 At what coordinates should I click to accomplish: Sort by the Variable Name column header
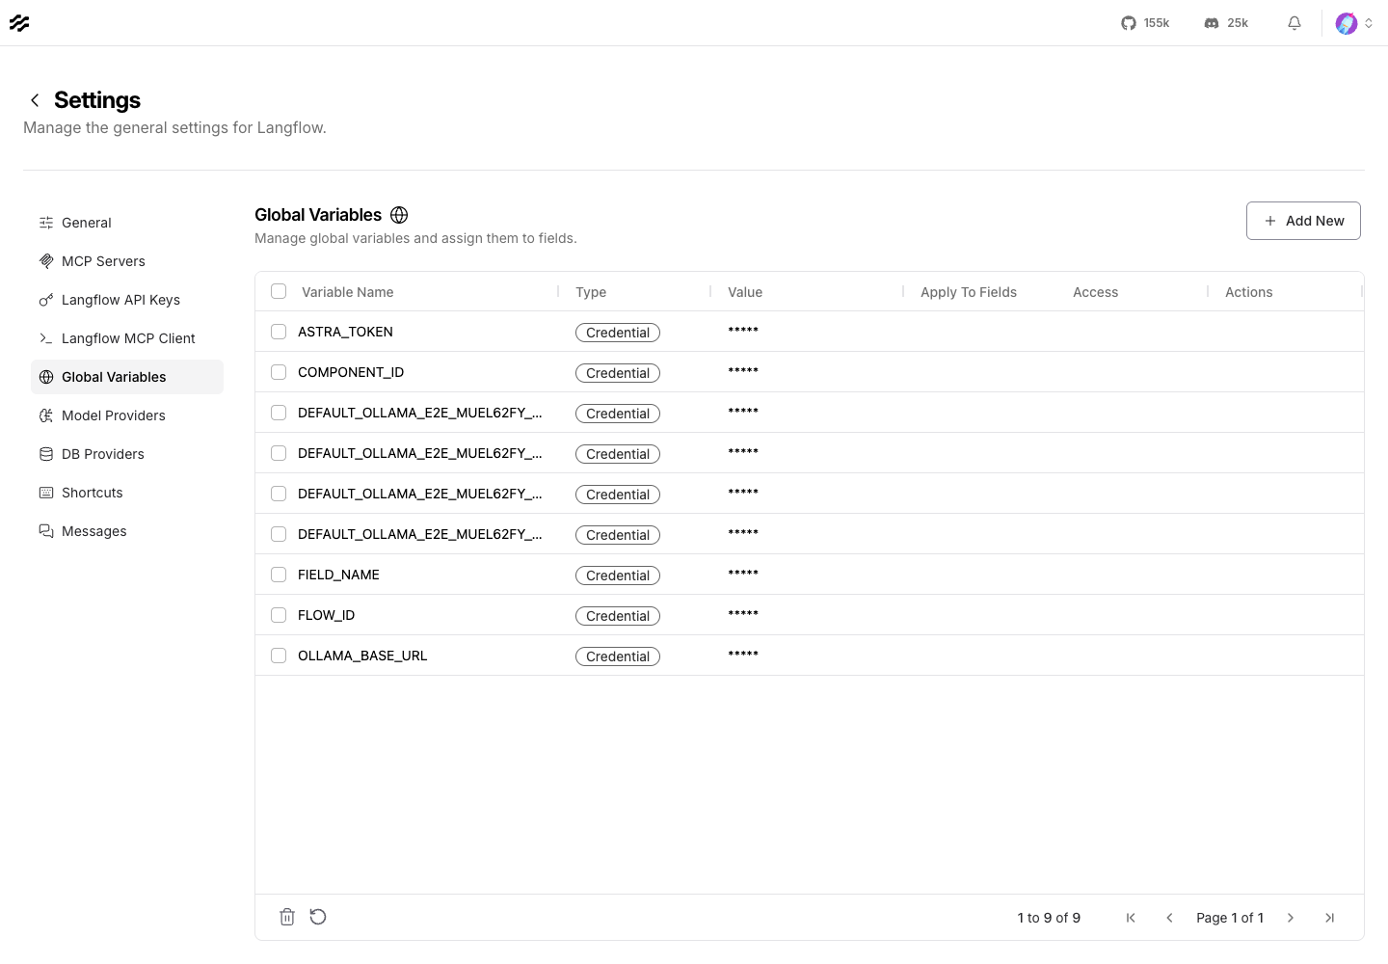click(347, 292)
